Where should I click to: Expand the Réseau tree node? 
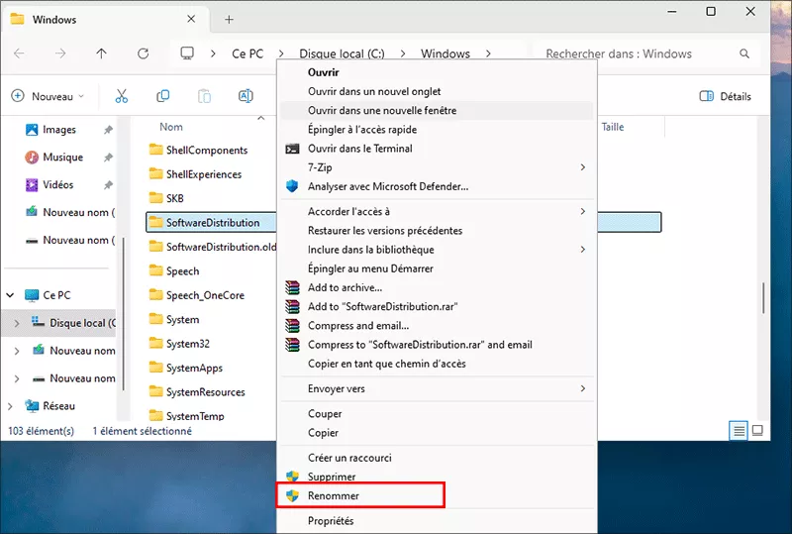[x=11, y=405]
